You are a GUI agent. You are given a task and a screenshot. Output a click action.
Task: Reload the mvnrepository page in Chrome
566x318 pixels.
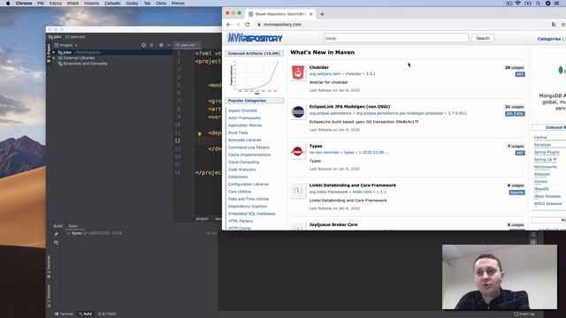click(248, 25)
